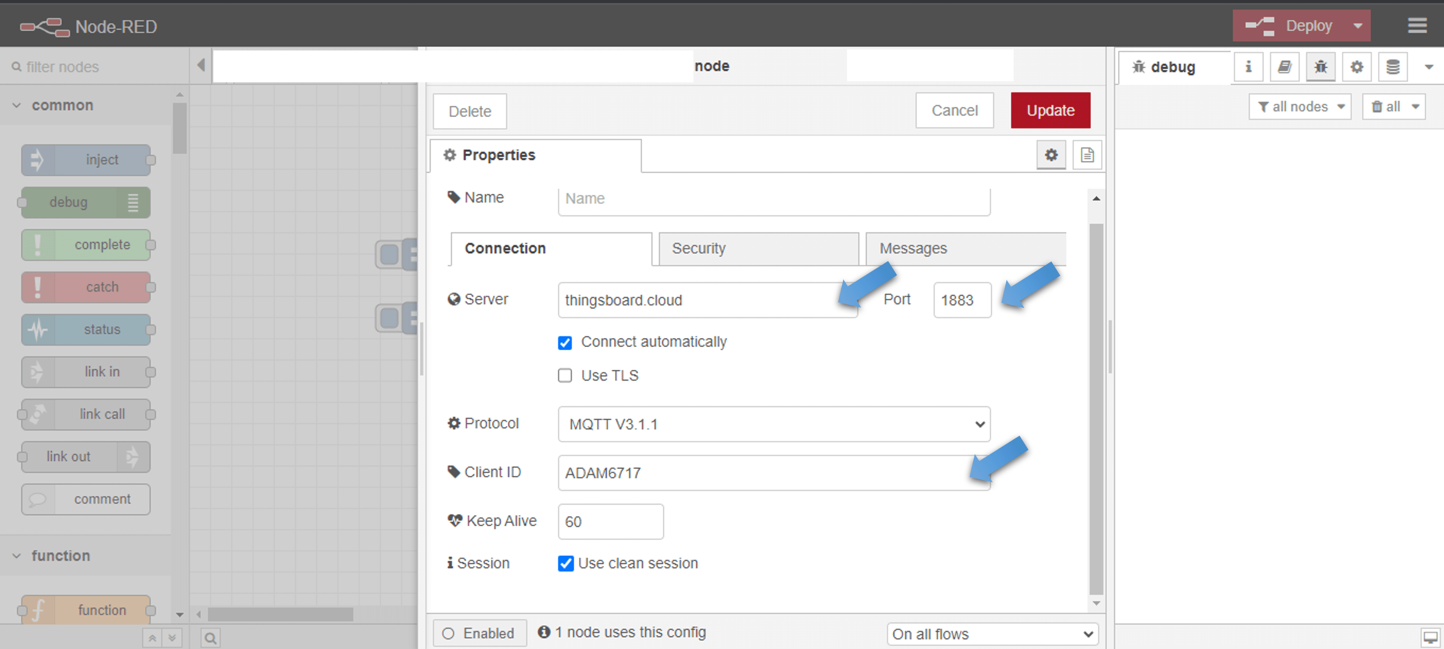Open the node description document icon
This screenshot has height=649, width=1444.
click(1087, 155)
